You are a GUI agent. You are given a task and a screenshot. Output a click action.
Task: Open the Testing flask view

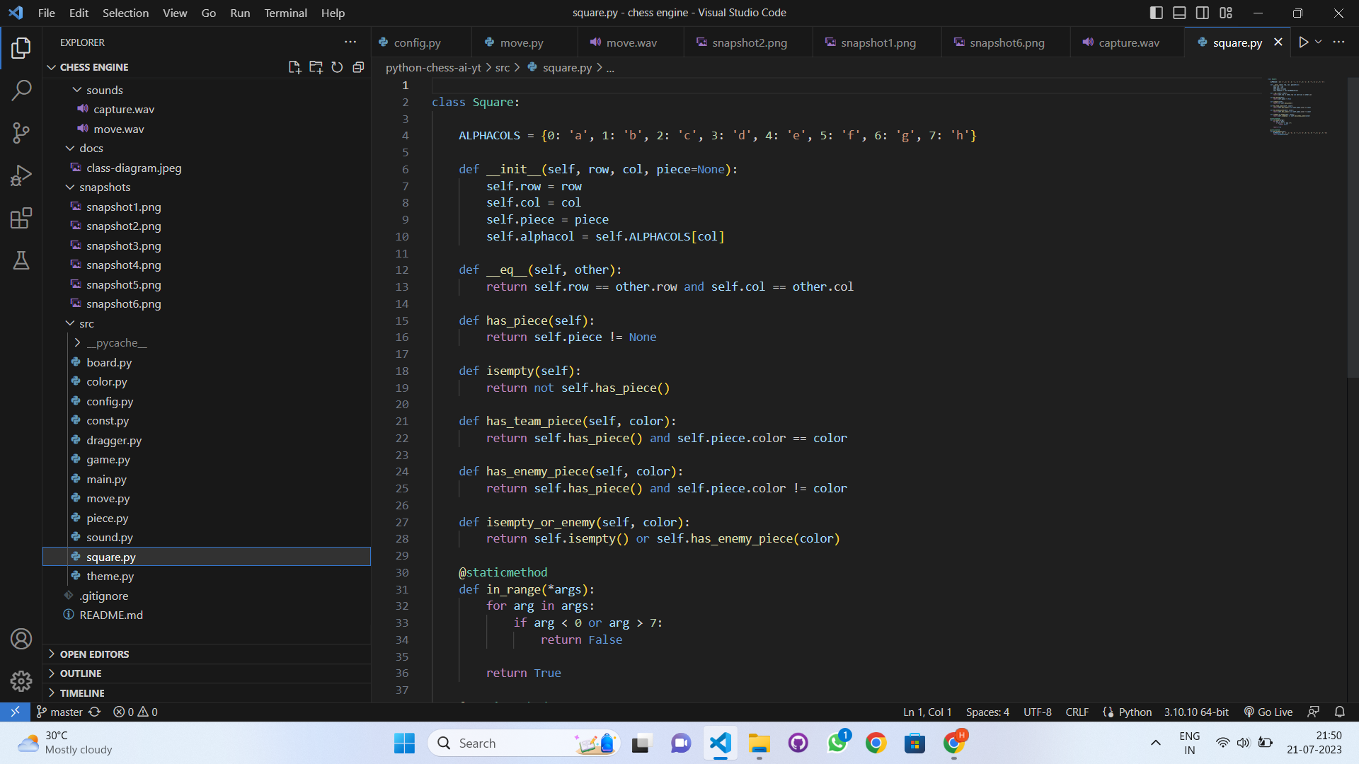pos(21,260)
